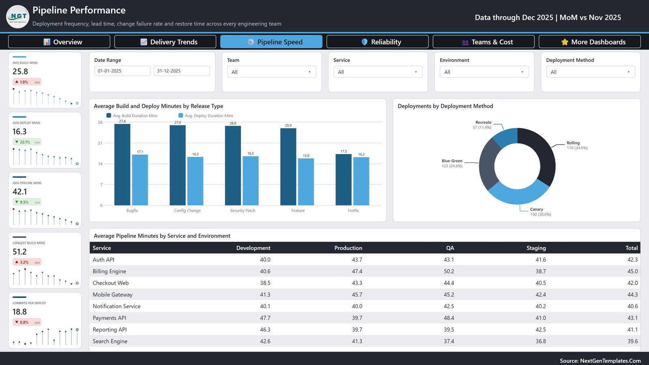This screenshot has height=365, width=649.
Task: Click the Auth API row label
Action: click(103, 260)
